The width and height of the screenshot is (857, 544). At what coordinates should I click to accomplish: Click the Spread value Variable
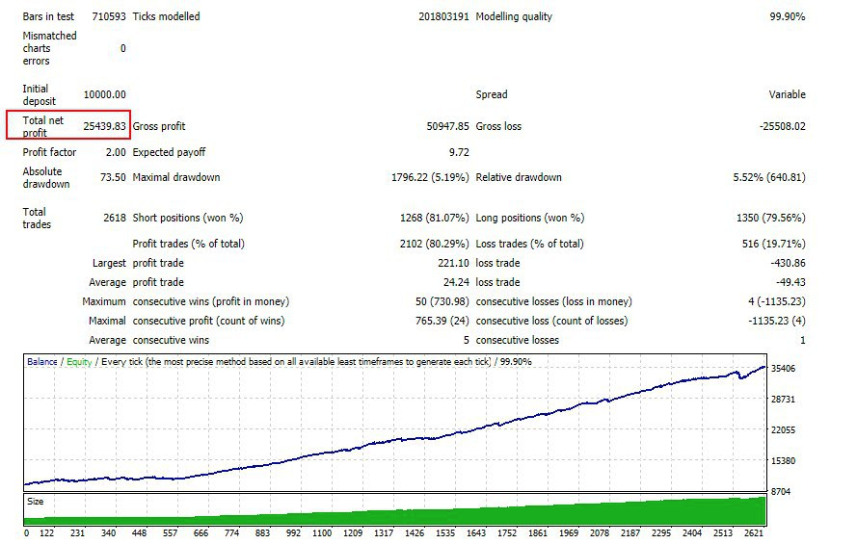point(787,94)
